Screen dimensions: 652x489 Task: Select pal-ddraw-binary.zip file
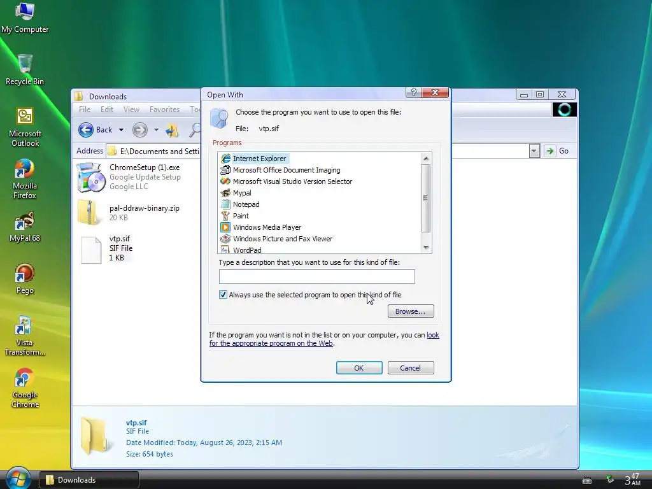coord(129,213)
